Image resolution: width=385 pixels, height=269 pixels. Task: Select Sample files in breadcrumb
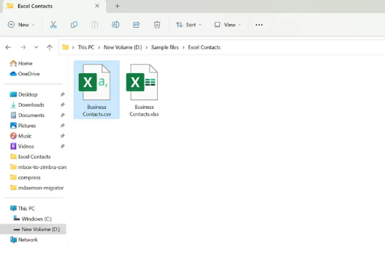[x=165, y=48]
